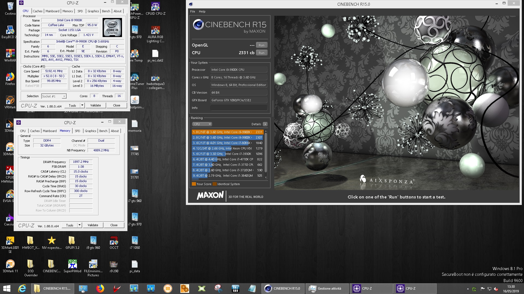Launch VRMark from the desktop

click(10, 102)
